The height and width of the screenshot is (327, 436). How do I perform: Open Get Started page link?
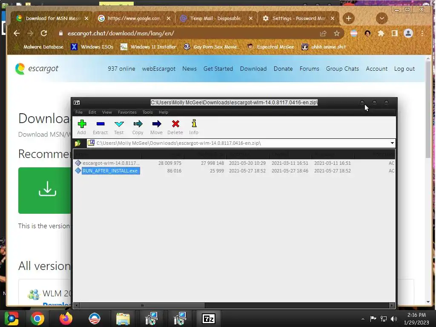(x=218, y=69)
